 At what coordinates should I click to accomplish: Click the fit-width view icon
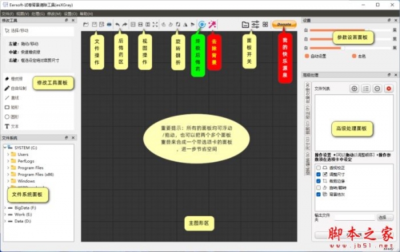tap(140, 25)
